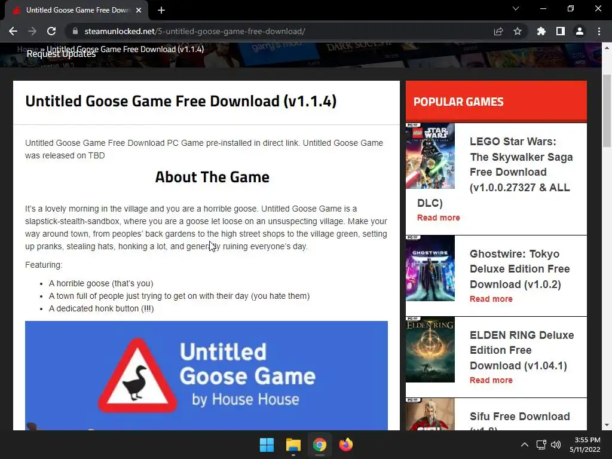Open the Chrome profile avatar

580,31
